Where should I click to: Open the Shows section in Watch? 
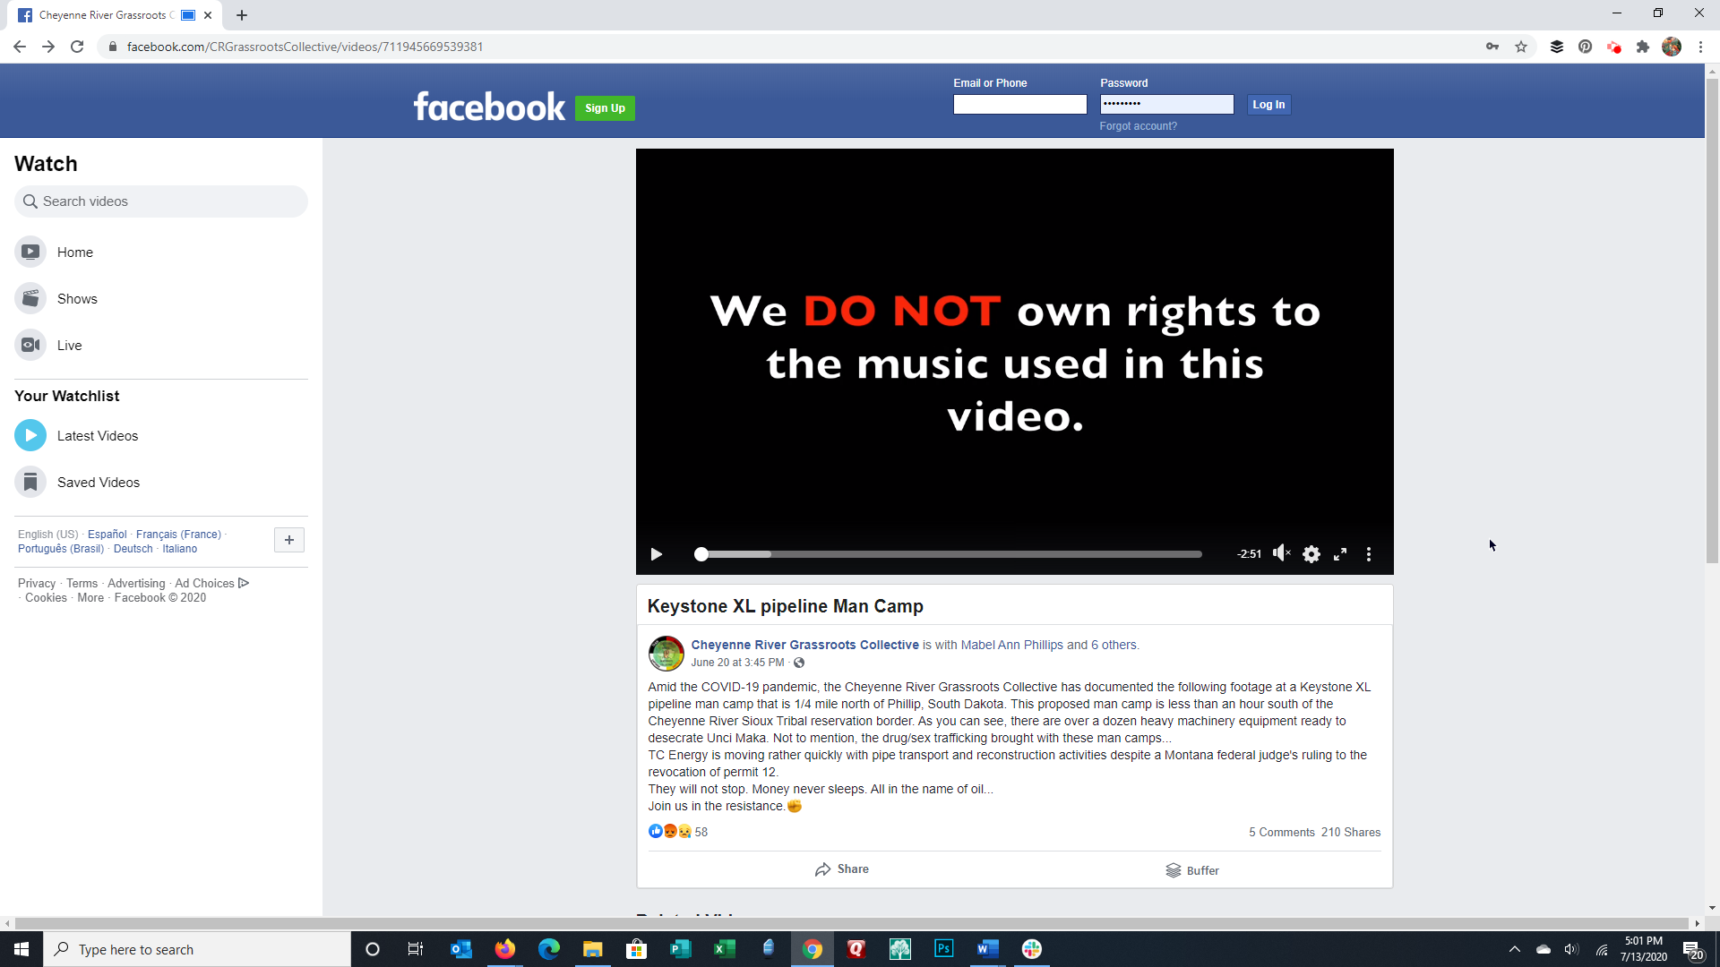[x=77, y=299]
